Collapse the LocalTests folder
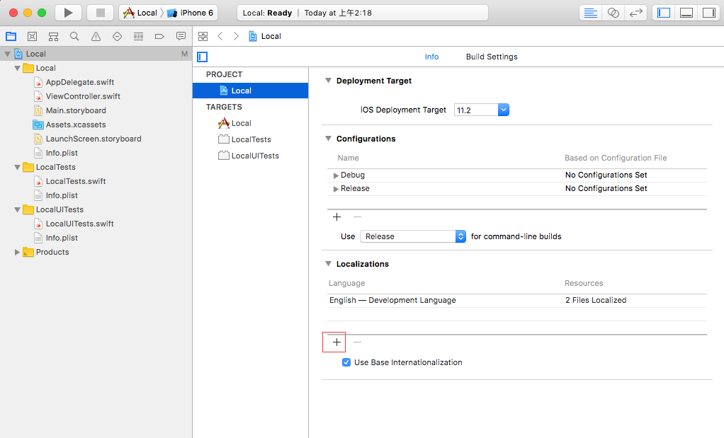Screen dimensions: 724x438 click(17, 168)
